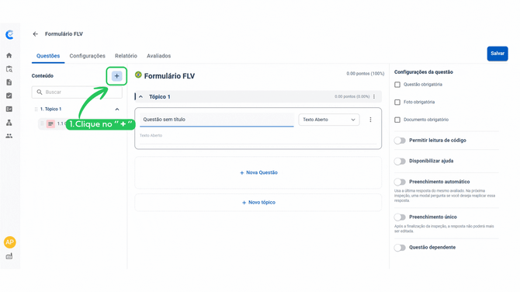This screenshot has width=520, height=292.
Task: Open the checklist icon in the sidebar
Action: pyautogui.click(x=9, y=96)
